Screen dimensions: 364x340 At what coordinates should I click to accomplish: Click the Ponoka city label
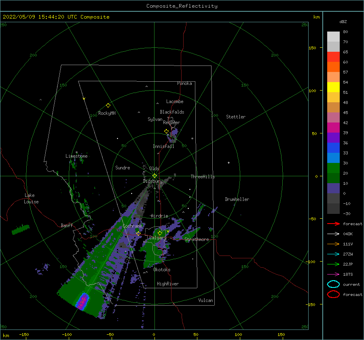[184, 83]
